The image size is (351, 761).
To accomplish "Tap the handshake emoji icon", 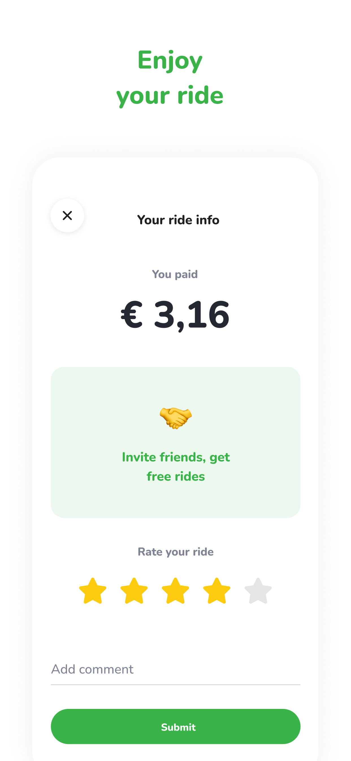I will pos(175,418).
